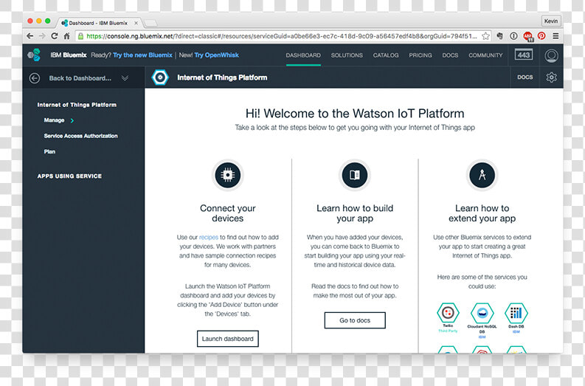Close the Dashboard - IBM Bluemix tab
This screenshot has width=585, height=386.
(136, 23)
